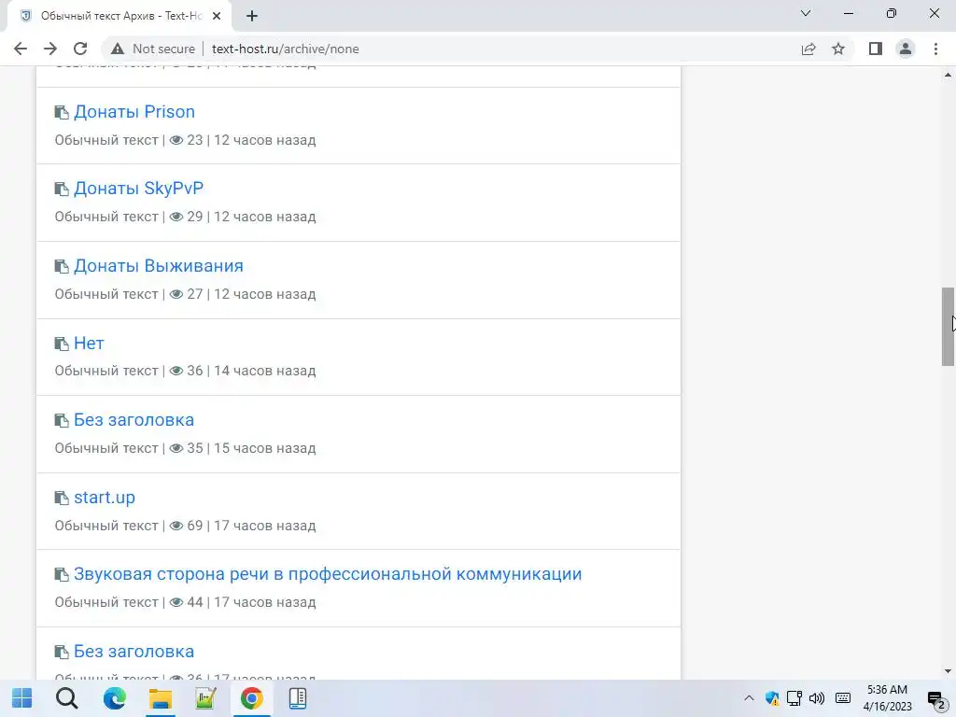Open the Chrome taskbar icon

(x=251, y=698)
